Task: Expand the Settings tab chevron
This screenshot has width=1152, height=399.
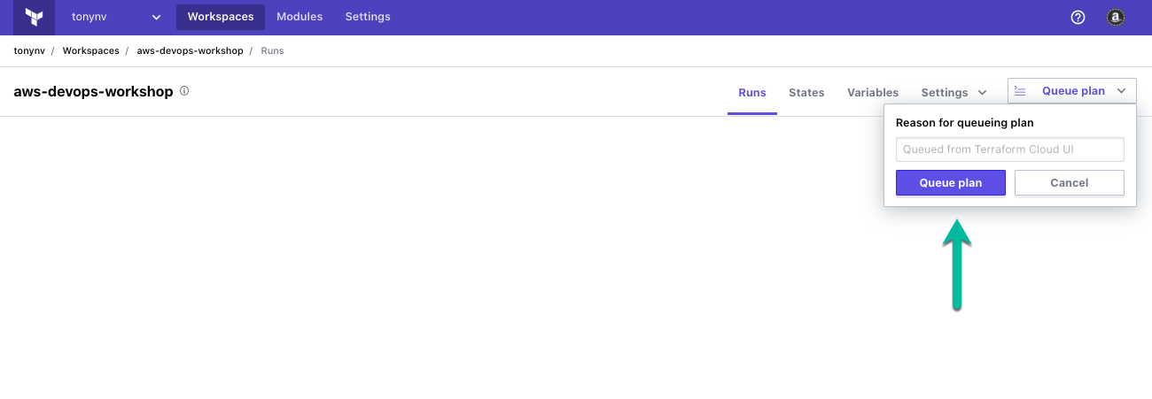Action: tap(982, 92)
